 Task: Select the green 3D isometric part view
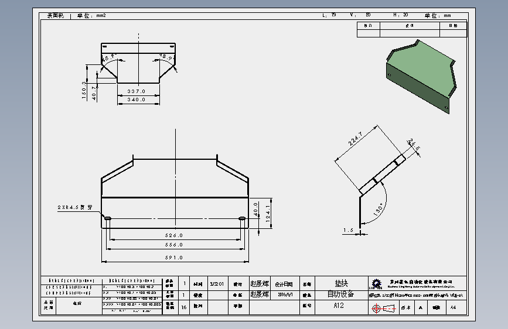click(x=421, y=77)
